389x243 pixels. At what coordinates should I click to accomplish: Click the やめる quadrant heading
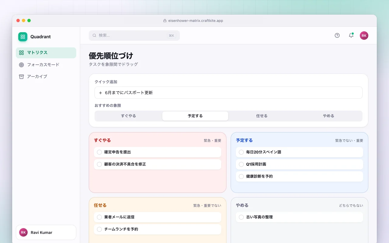point(242,205)
